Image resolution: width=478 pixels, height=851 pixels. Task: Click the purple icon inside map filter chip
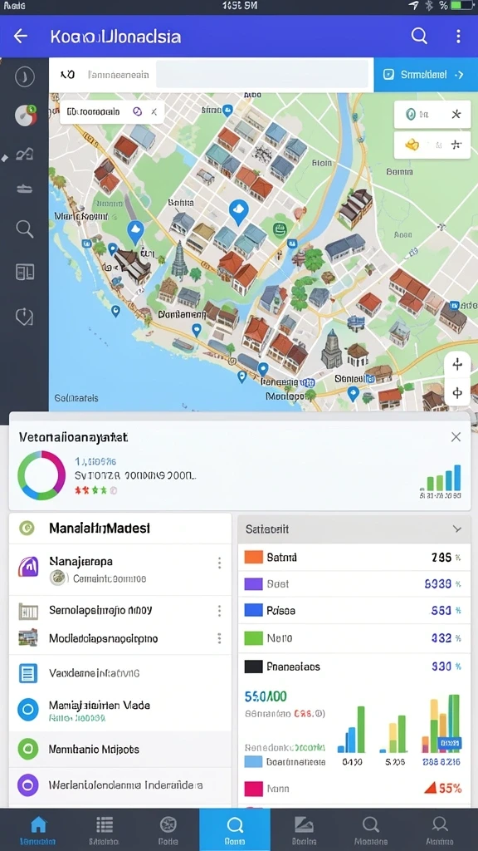click(x=137, y=111)
